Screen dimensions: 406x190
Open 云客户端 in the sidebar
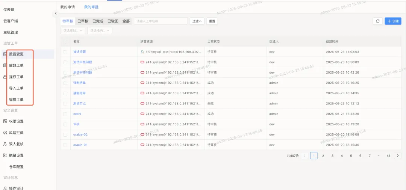[11, 21]
